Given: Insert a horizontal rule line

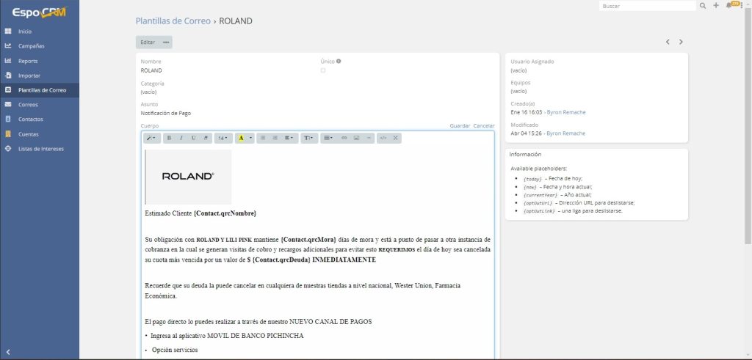Looking at the screenshot, I should coord(369,138).
